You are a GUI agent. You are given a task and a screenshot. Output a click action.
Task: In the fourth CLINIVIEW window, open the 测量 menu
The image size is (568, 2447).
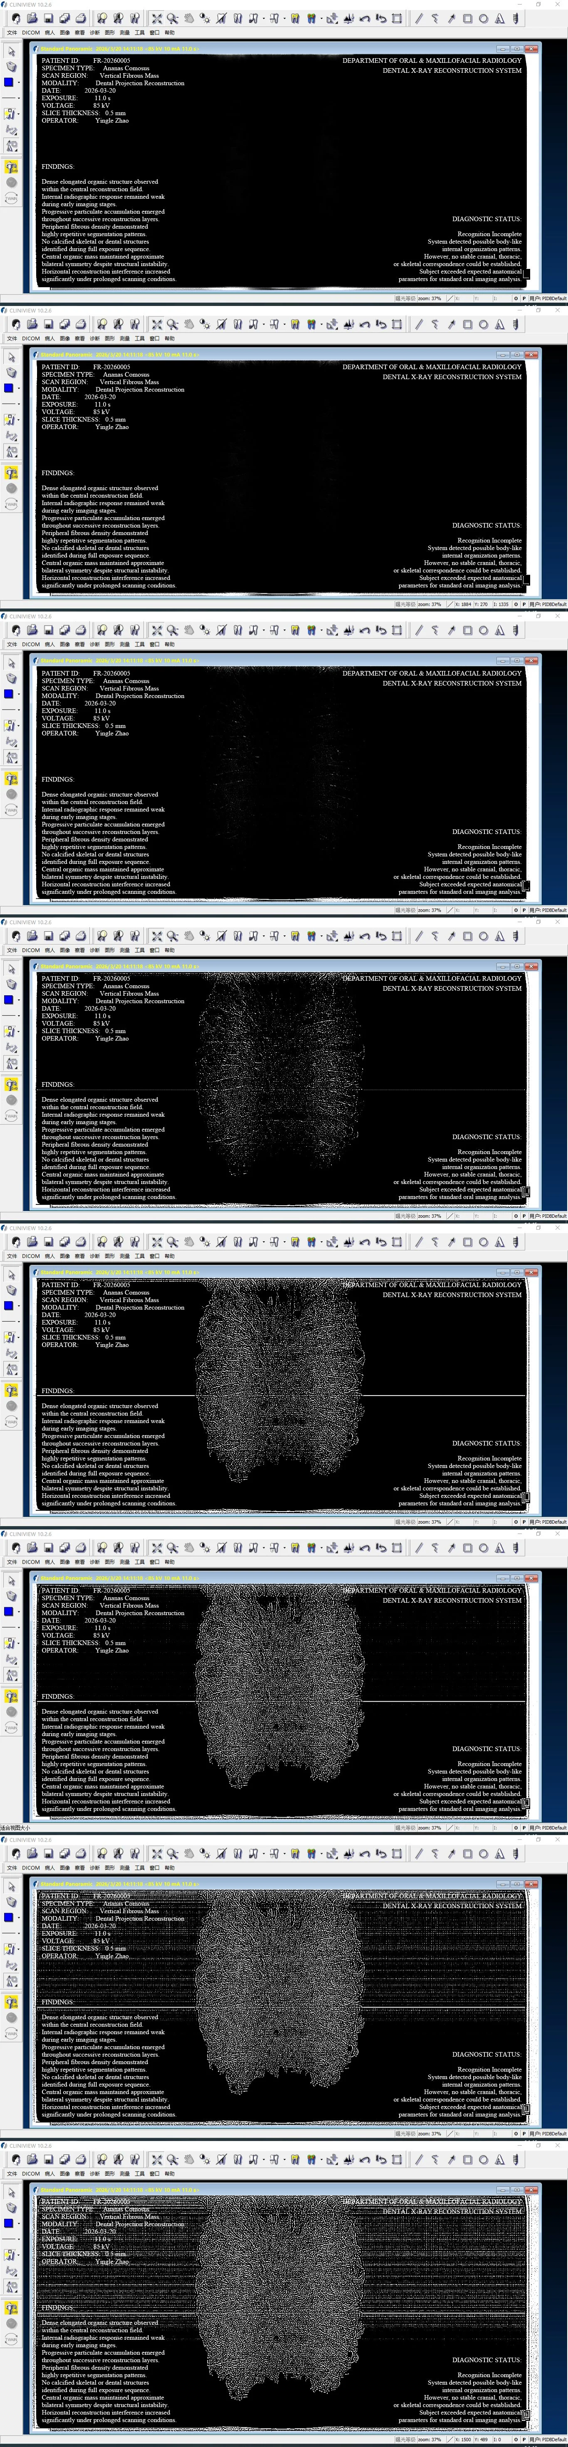(x=124, y=950)
